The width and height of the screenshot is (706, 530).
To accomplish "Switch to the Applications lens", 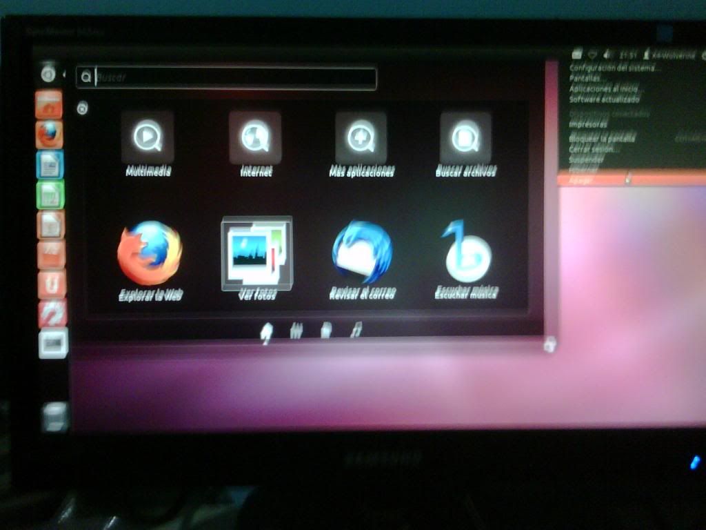I will coord(296,331).
